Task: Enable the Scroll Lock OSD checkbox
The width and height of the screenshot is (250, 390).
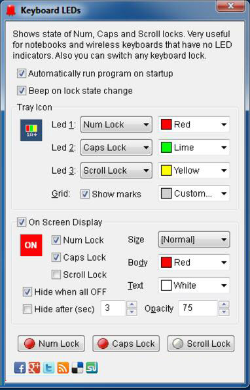Action: click(56, 274)
